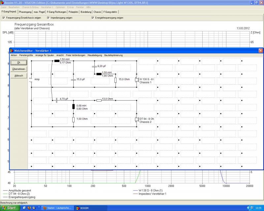Open the Windows Start menu

tap(9, 208)
